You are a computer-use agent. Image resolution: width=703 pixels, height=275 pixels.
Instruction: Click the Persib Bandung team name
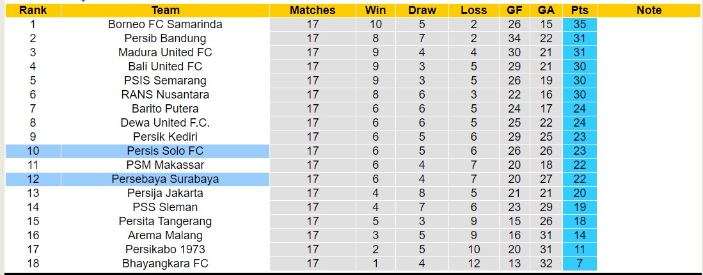click(x=165, y=38)
